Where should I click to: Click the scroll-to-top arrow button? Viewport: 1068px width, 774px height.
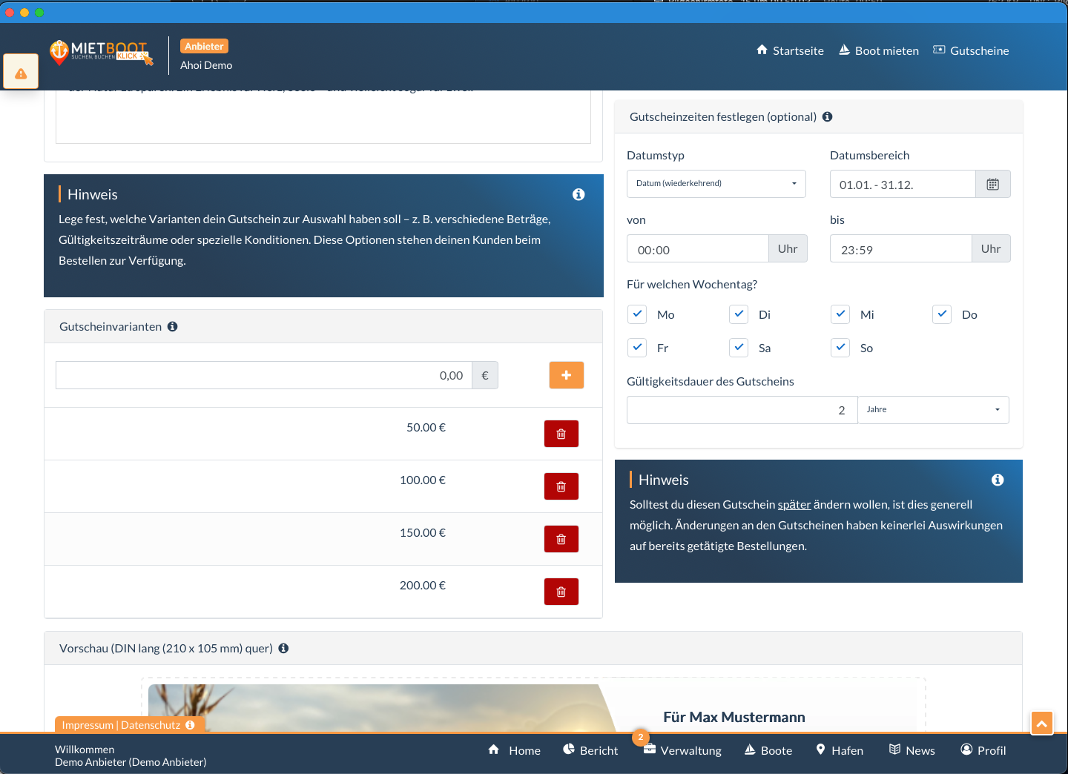click(x=1041, y=723)
